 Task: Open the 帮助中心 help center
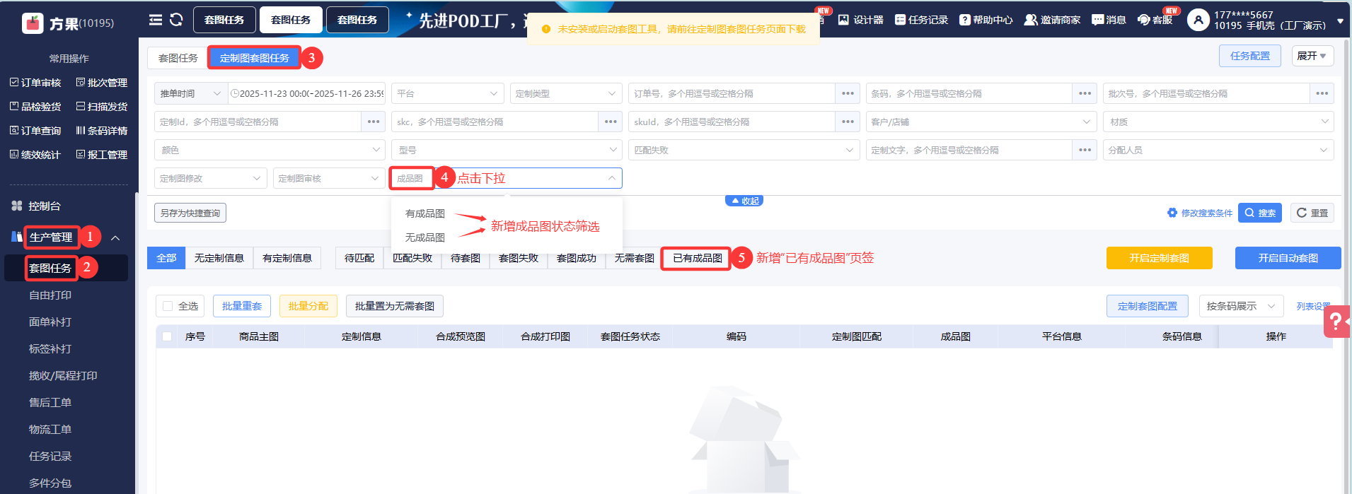tap(986, 20)
